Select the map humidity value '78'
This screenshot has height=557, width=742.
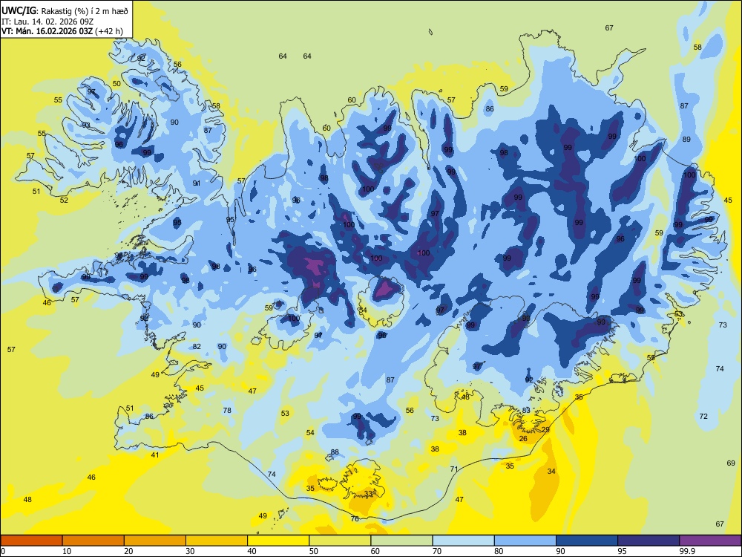227,410
